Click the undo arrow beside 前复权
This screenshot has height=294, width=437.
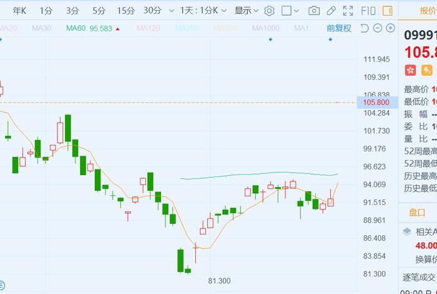(364, 28)
